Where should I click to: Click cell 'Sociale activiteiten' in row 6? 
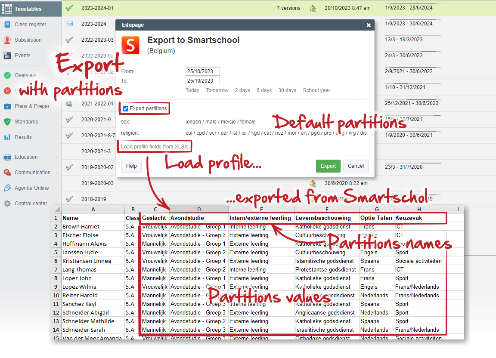[419, 261]
